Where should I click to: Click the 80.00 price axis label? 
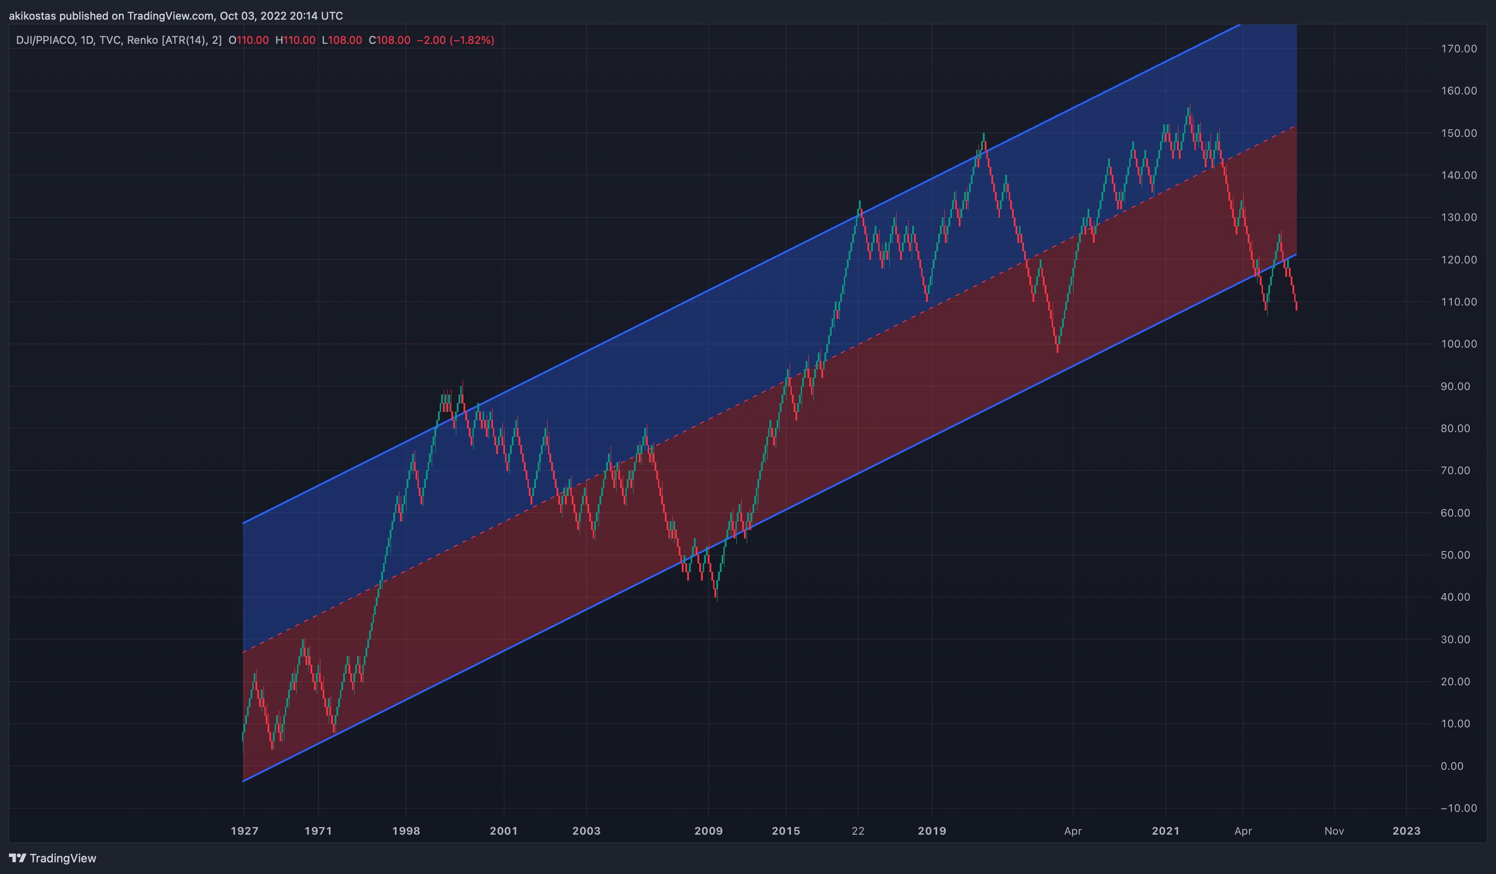pos(1455,429)
